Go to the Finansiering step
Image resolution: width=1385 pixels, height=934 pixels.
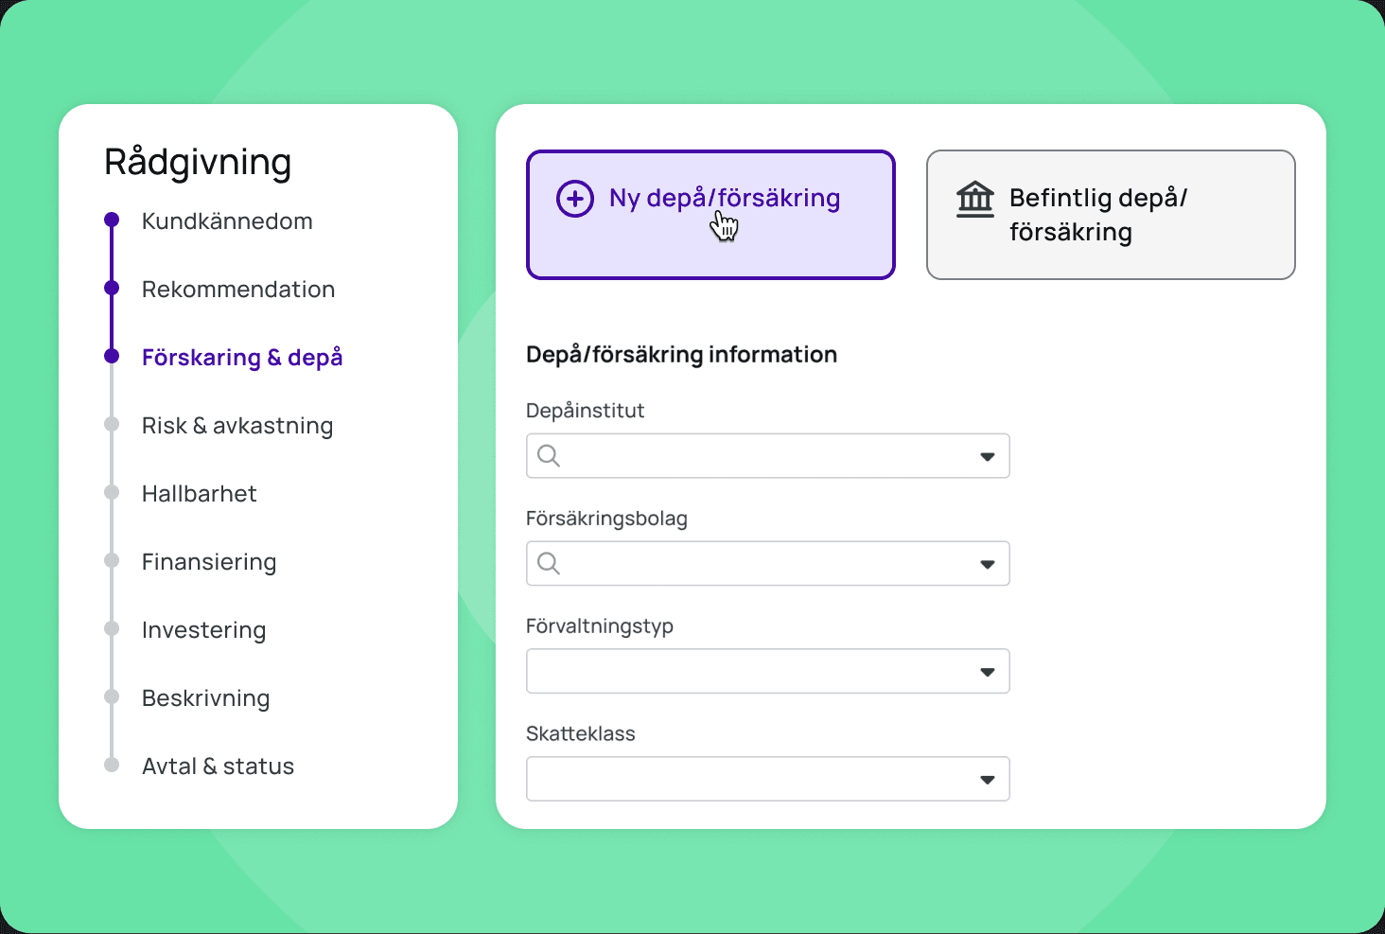[x=209, y=562]
